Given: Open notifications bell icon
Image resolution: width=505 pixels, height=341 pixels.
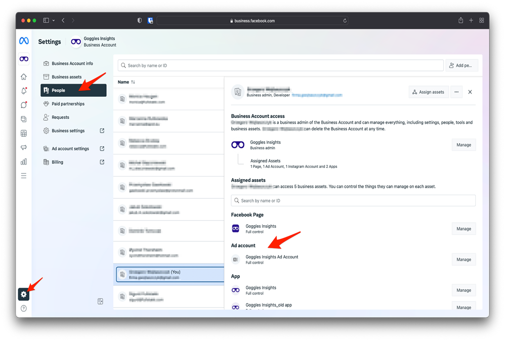Looking at the screenshot, I should click(x=24, y=91).
